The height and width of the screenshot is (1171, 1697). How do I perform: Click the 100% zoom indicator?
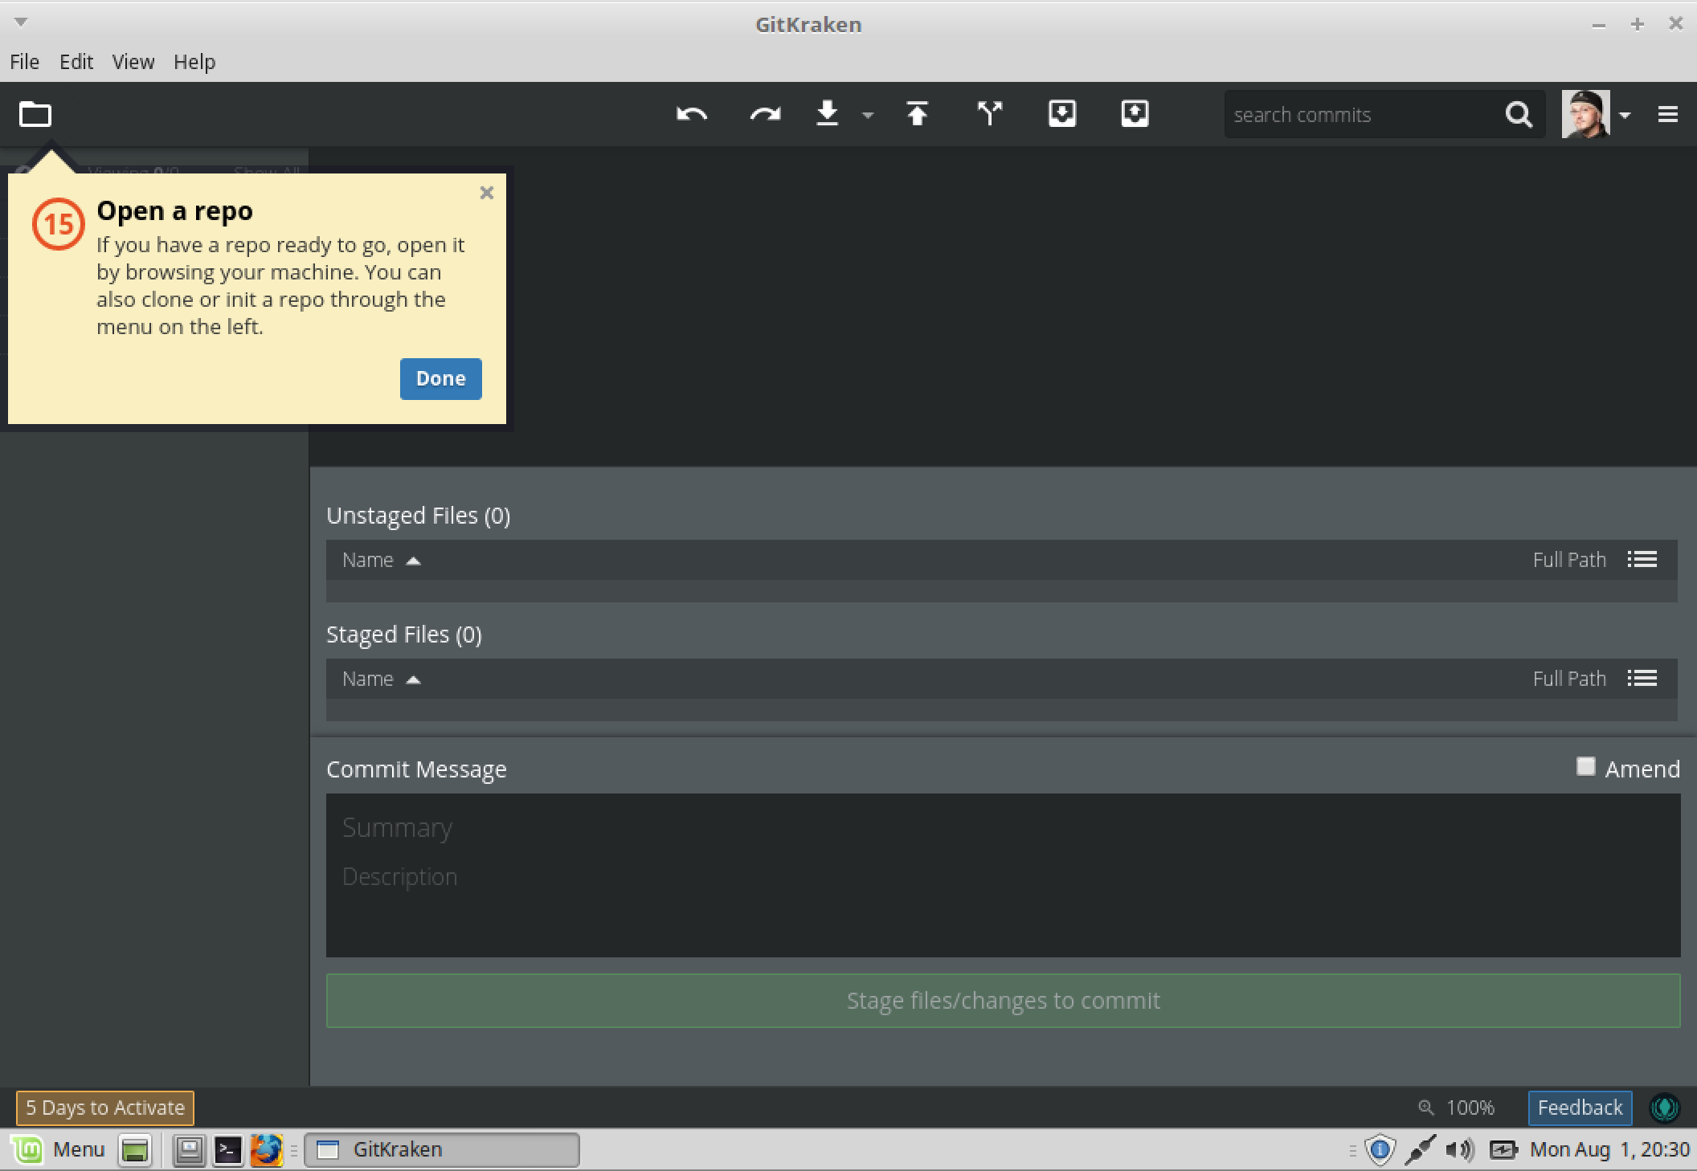[1470, 1108]
